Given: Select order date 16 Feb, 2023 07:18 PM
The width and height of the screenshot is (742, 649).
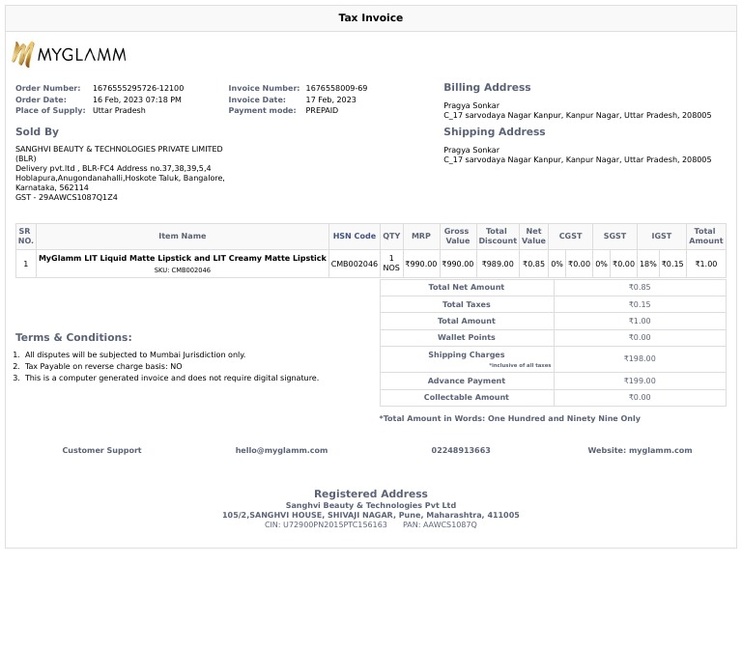Looking at the screenshot, I should tap(137, 99).
